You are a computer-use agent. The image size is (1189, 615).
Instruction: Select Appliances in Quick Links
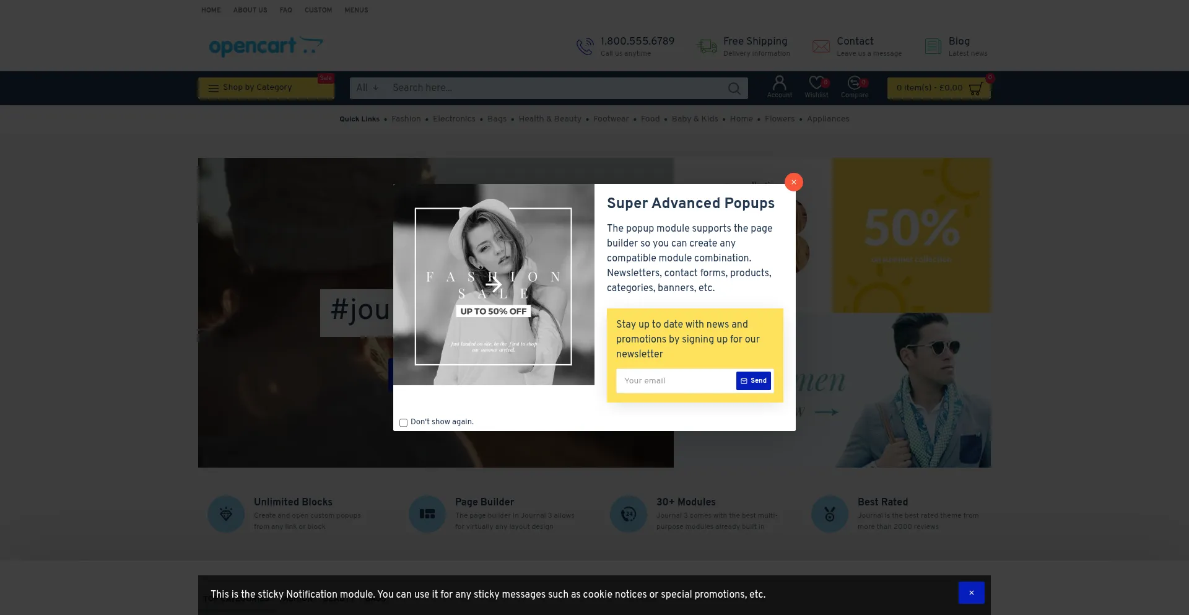click(x=828, y=119)
